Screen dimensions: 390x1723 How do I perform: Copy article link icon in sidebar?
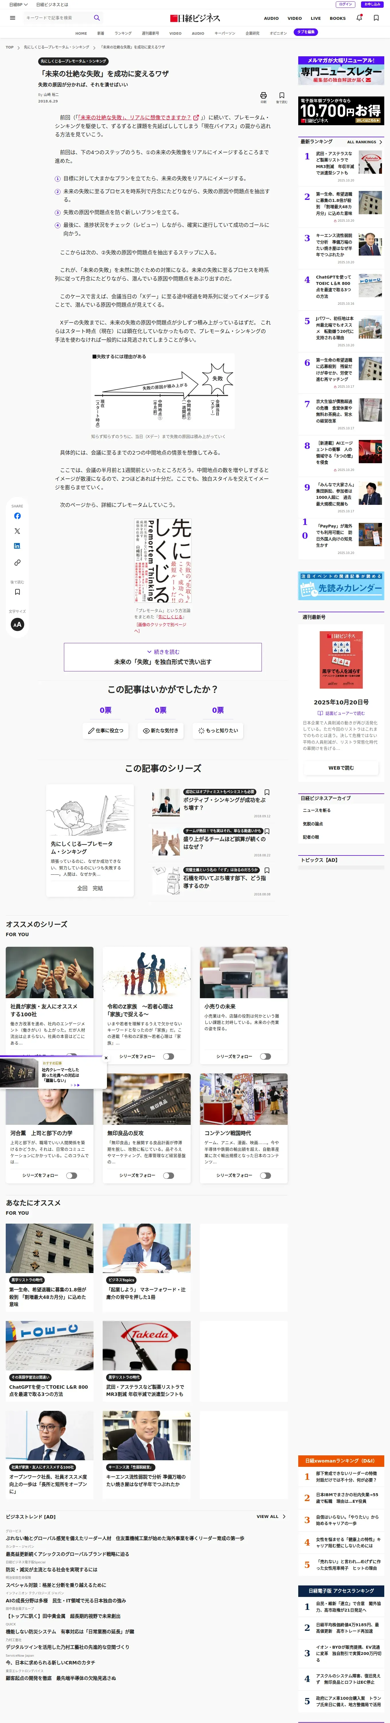pos(17,563)
